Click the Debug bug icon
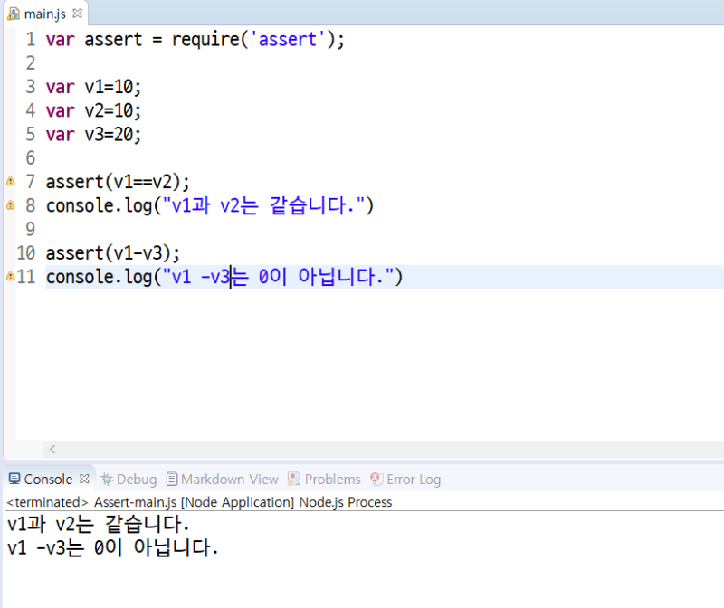The image size is (724, 608). [x=109, y=479]
